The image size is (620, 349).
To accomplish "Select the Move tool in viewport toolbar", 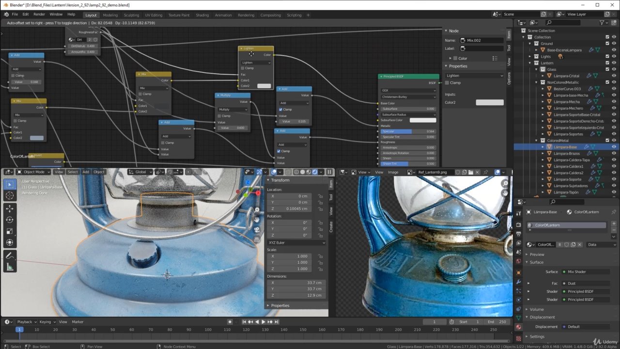I will point(10,208).
